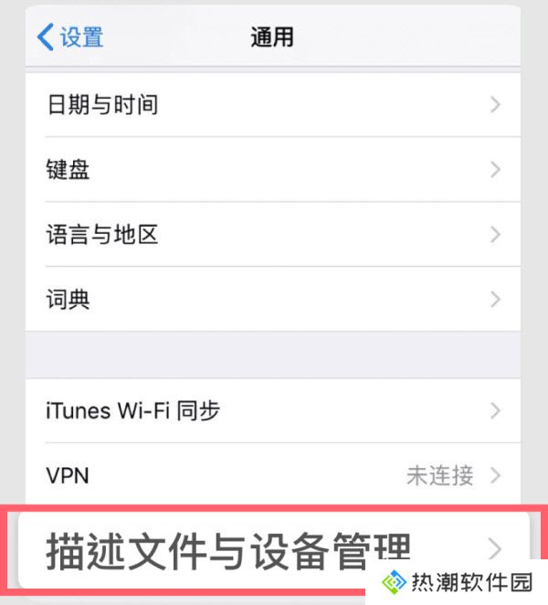Click the 热潮软件园 logo icon
Viewport: 548px width, 605px height.
point(394,582)
